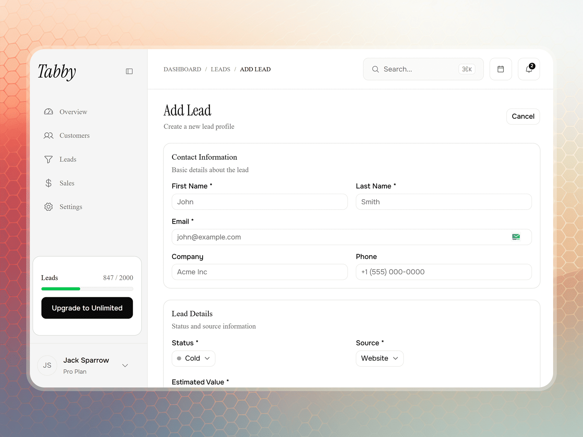
Task: Click the Cancel button
Action: (x=523, y=117)
